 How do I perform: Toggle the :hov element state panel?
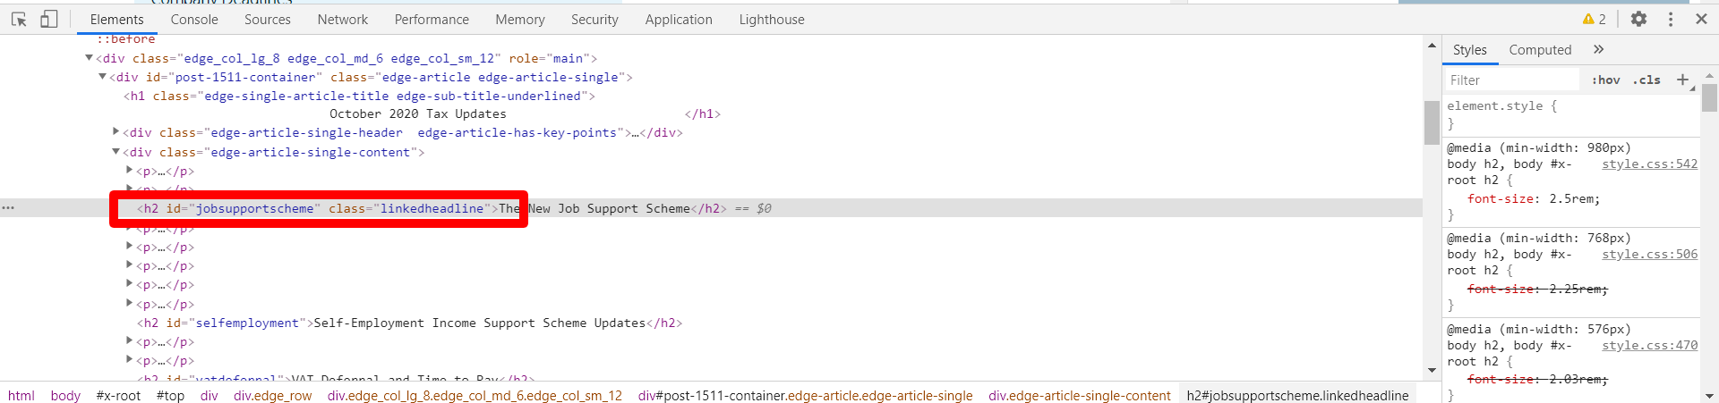click(x=1605, y=80)
